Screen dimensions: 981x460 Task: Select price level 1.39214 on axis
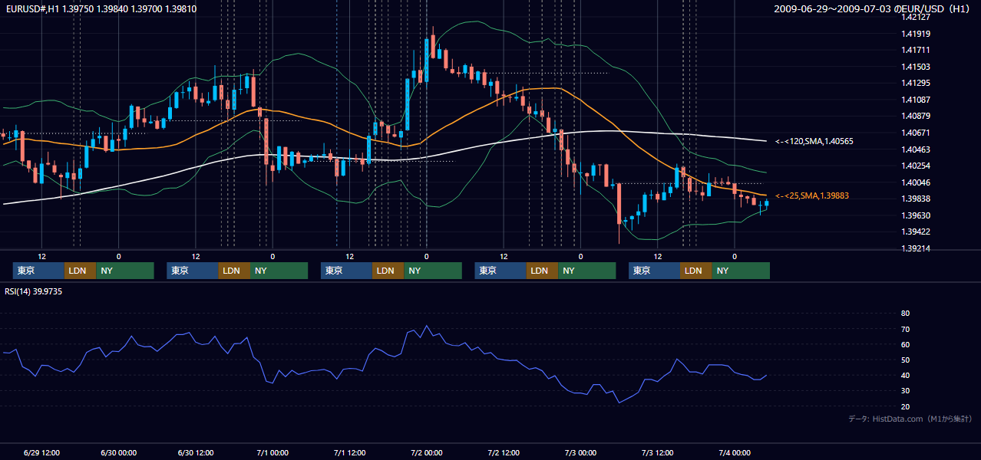[917, 248]
